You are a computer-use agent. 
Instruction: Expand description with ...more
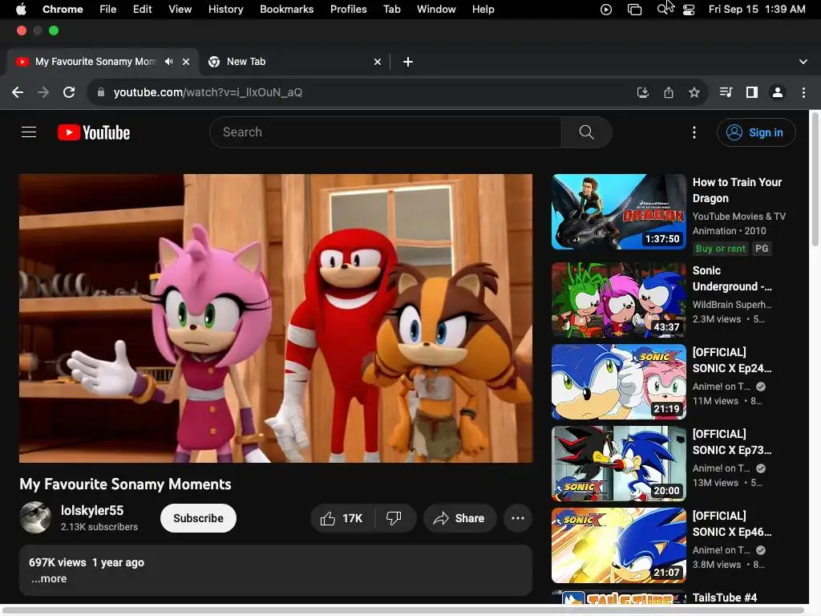(x=49, y=579)
